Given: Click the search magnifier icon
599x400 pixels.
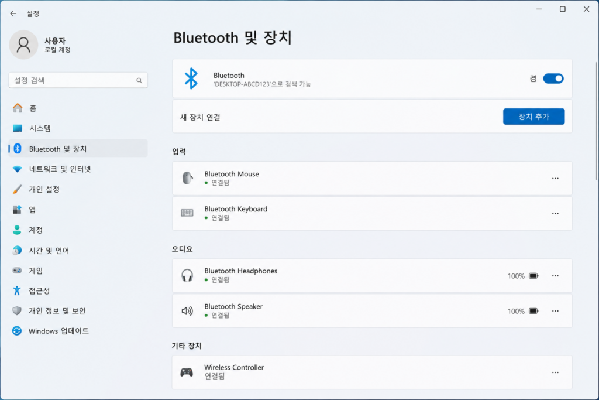Looking at the screenshot, I should (139, 80).
